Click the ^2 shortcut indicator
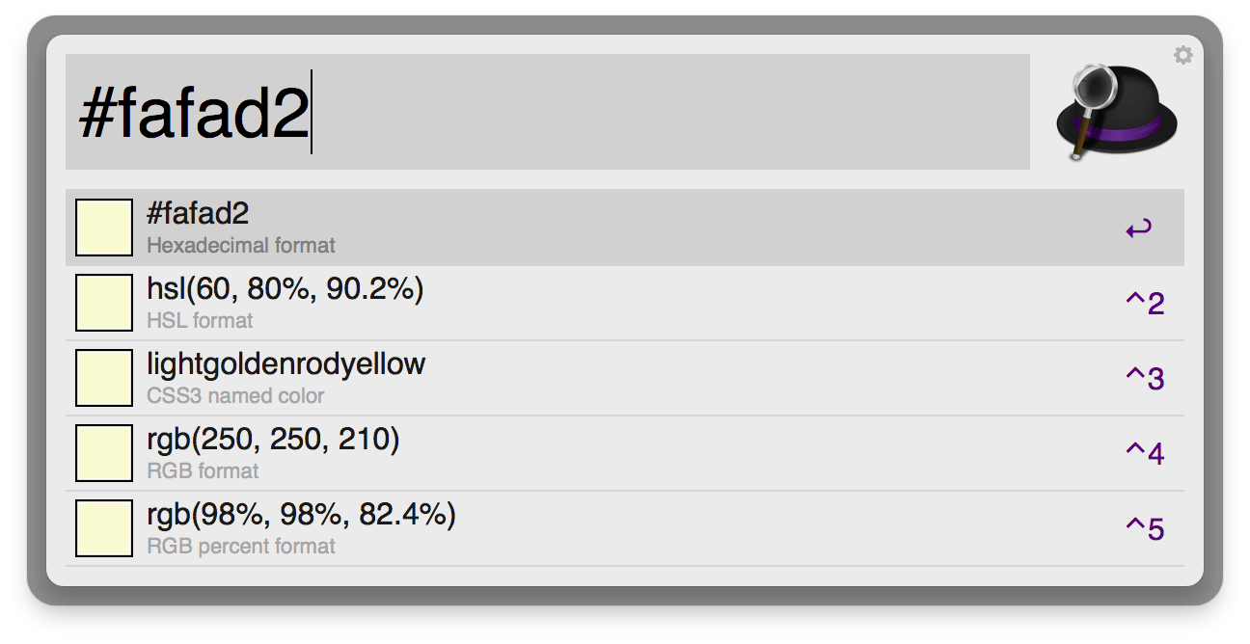This screenshot has height=644, width=1250. pyautogui.click(x=1145, y=303)
